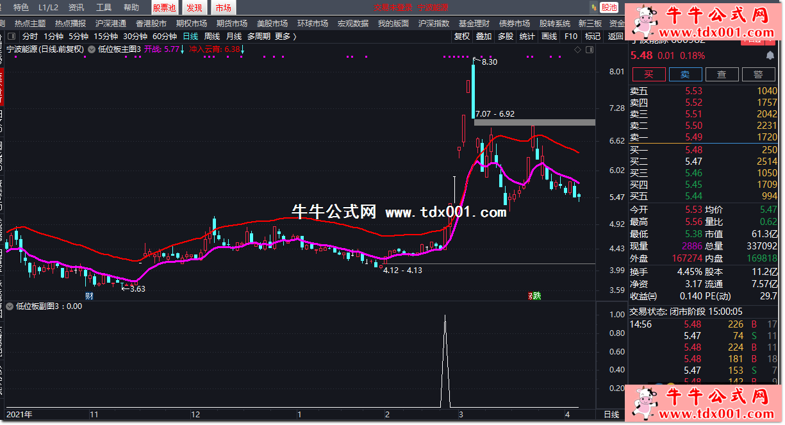Click the 跌 marker icon on chart

(x=534, y=296)
